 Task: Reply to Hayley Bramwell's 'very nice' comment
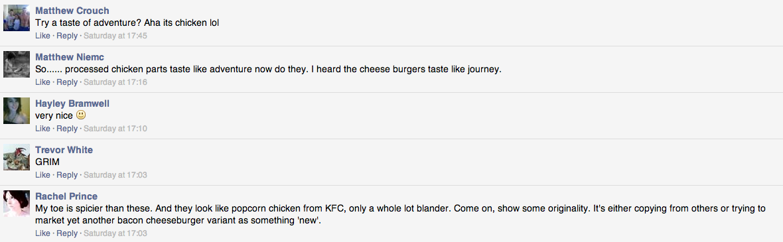[x=67, y=129]
